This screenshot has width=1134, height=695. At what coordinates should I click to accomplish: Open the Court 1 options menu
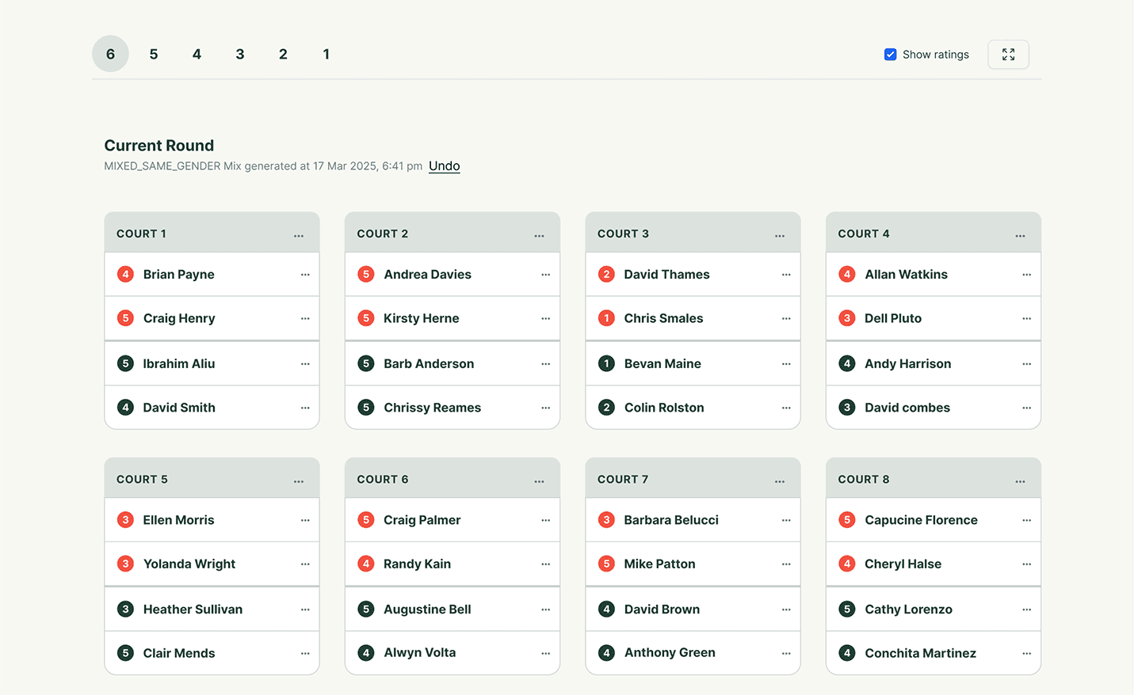(x=299, y=234)
